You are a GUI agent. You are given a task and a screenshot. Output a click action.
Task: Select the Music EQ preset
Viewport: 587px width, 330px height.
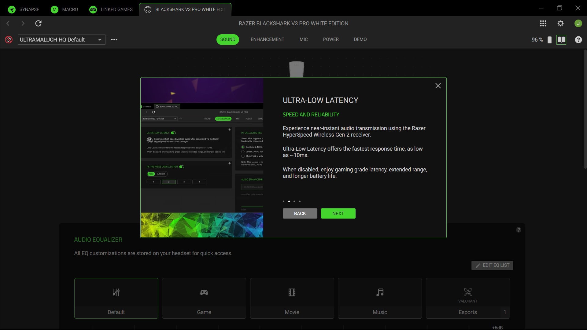[x=380, y=299]
